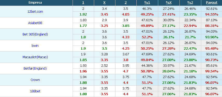Open the Asiabet88 bookmaker link
This screenshot has height=97, width=222.
click(35, 23)
